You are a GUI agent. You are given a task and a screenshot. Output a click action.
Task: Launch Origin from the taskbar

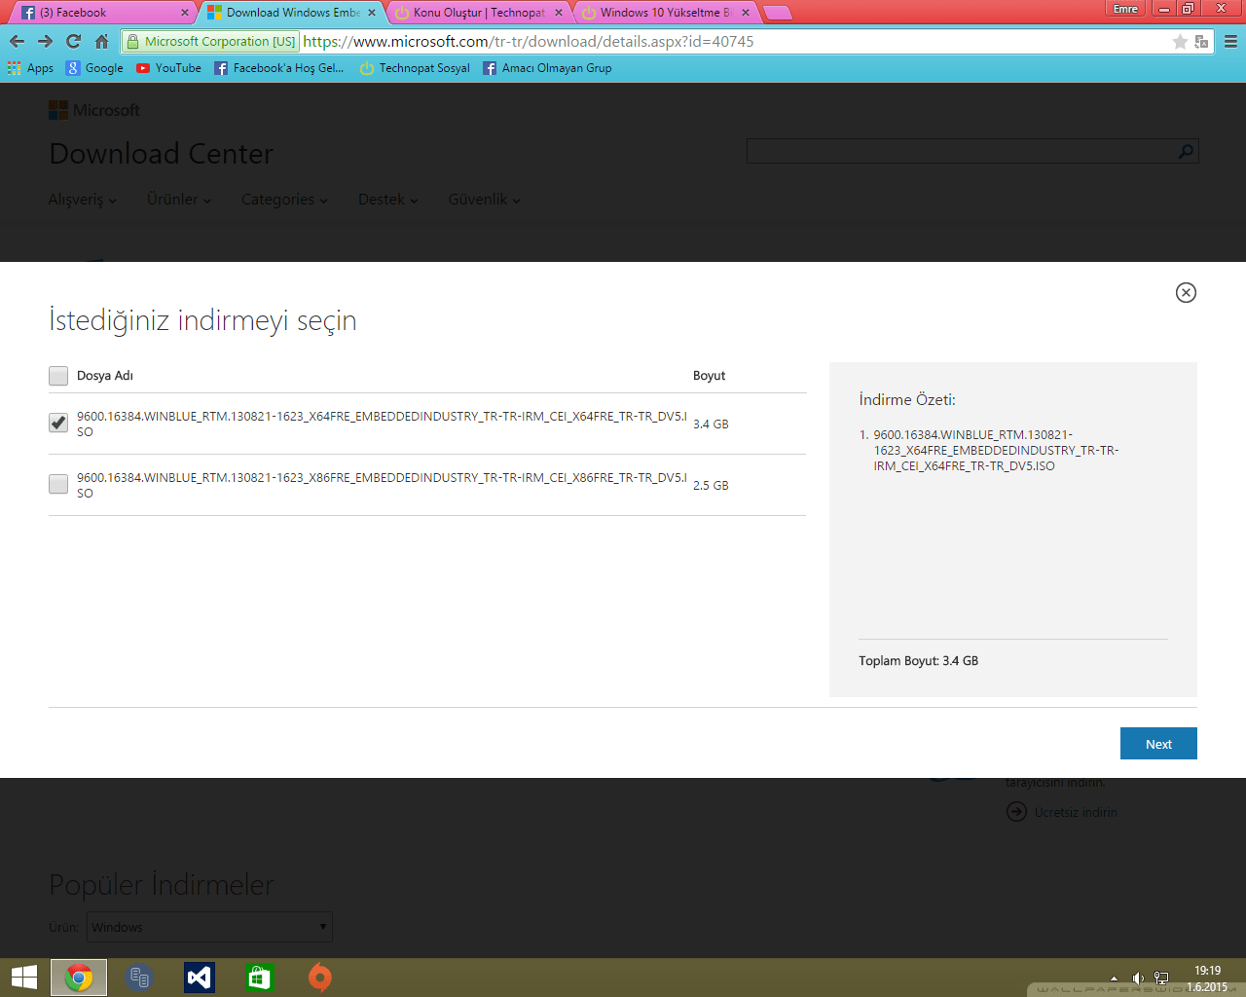point(320,978)
